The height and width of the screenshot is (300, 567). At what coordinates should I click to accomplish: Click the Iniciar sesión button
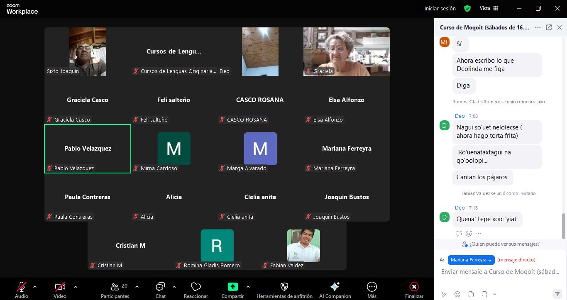click(440, 8)
